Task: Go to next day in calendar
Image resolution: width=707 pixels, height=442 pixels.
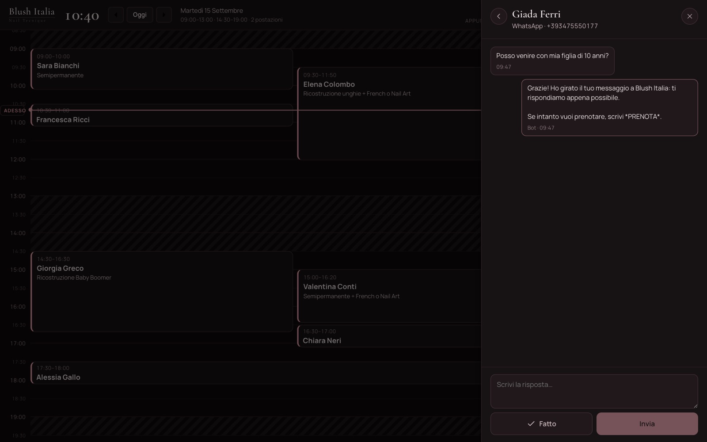Action: click(164, 15)
